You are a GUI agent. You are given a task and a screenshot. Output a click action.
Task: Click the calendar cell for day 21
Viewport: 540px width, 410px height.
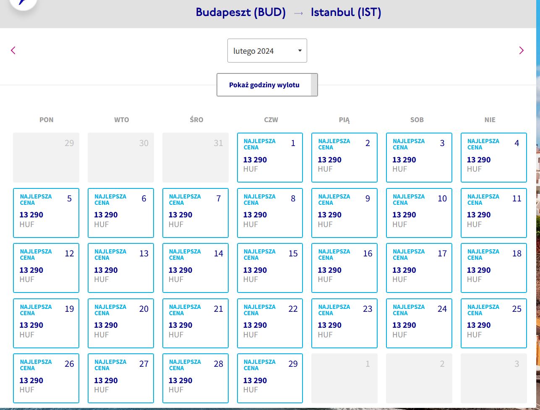coord(196,323)
